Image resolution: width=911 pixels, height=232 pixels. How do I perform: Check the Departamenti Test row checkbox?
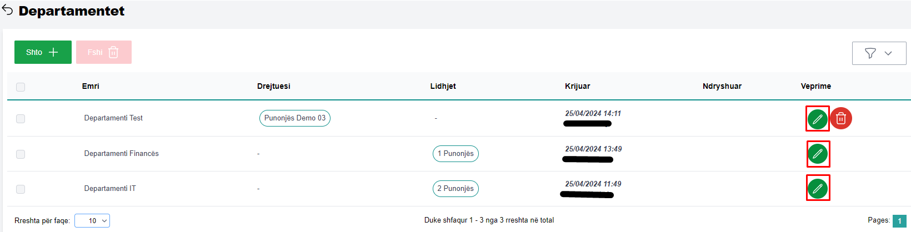tap(21, 119)
